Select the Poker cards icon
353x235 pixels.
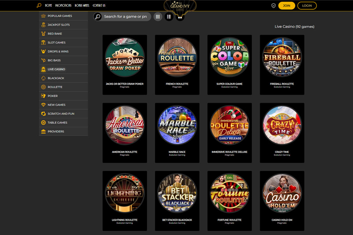coord(43,96)
